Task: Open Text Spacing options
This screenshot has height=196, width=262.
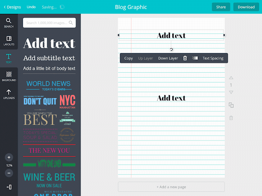Action: coord(213,58)
